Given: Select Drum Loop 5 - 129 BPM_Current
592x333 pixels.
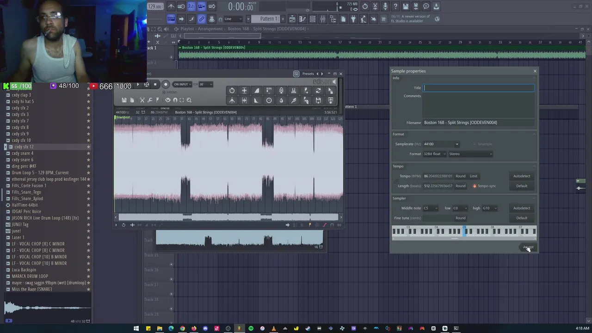Looking at the screenshot, I should click(x=40, y=173).
